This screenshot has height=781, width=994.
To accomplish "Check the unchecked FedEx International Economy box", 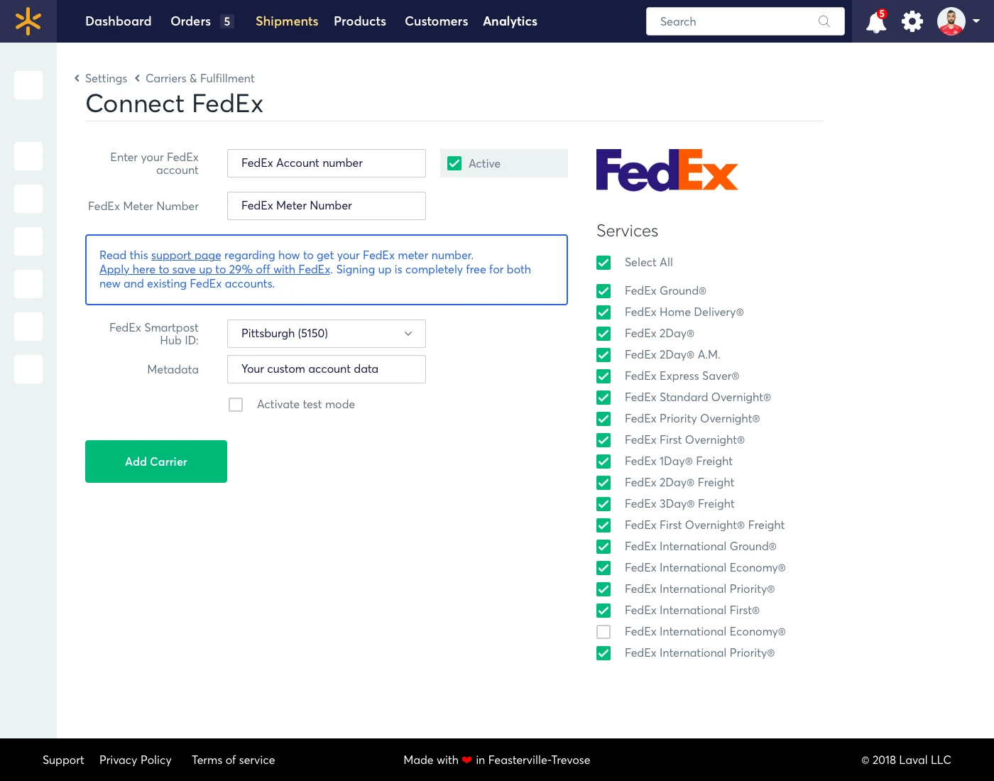I will (603, 632).
